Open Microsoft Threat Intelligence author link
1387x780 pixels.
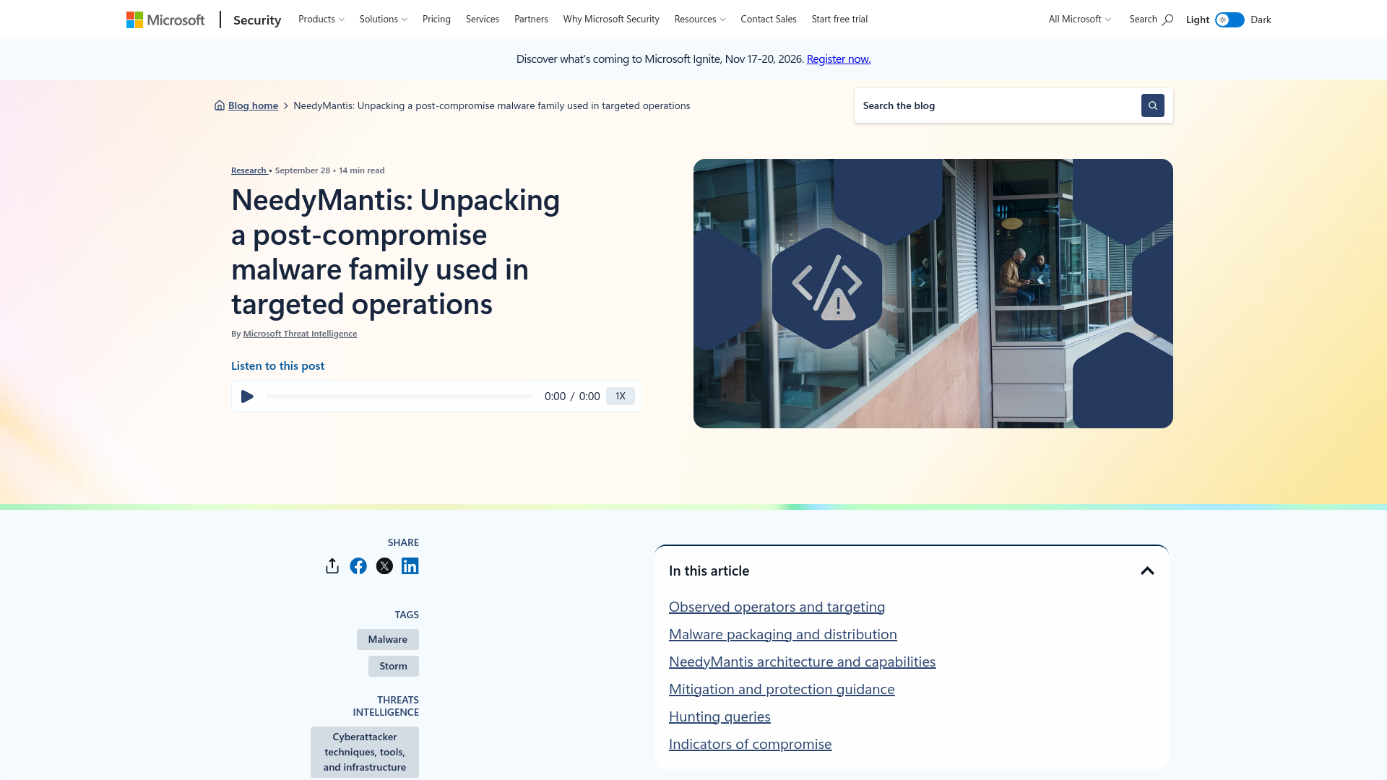[300, 334]
